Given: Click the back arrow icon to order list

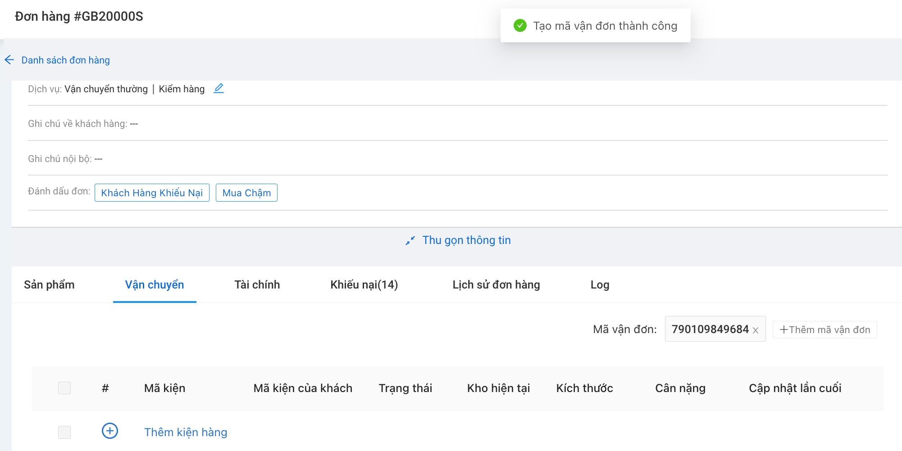Looking at the screenshot, I should (9, 60).
